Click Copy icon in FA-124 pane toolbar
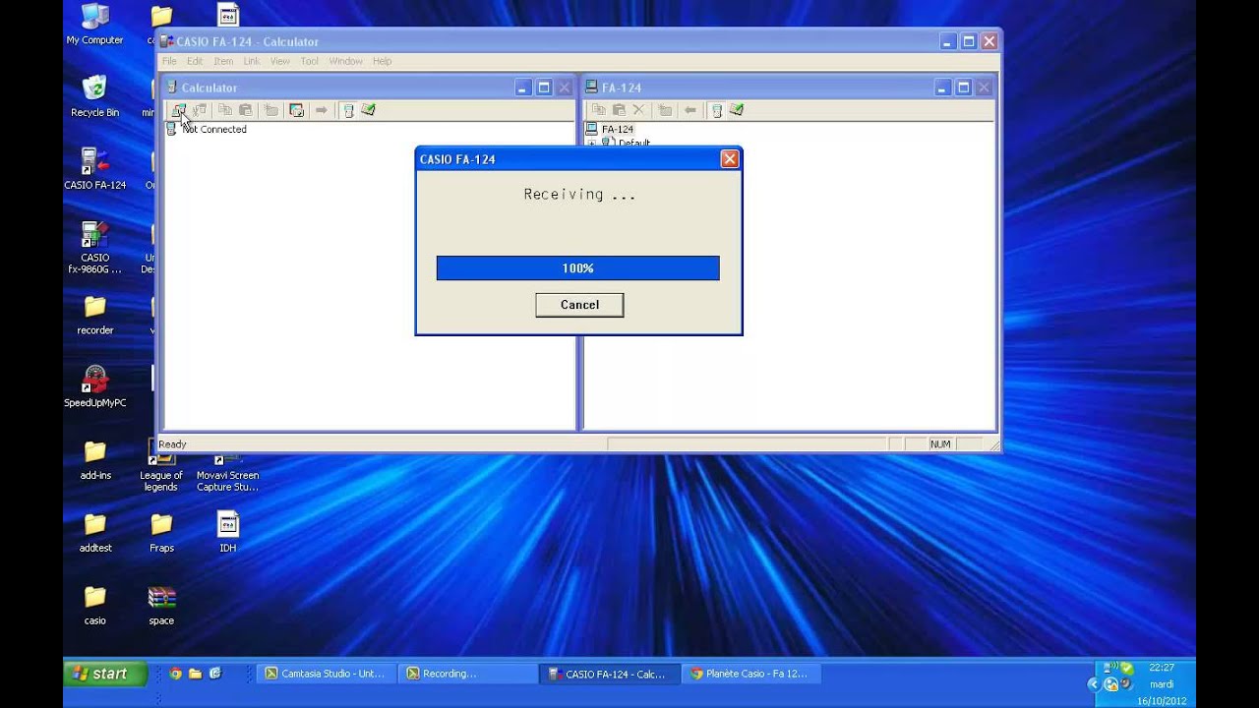The width and height of the screenshot is (1259, 708). click(598, 110)
